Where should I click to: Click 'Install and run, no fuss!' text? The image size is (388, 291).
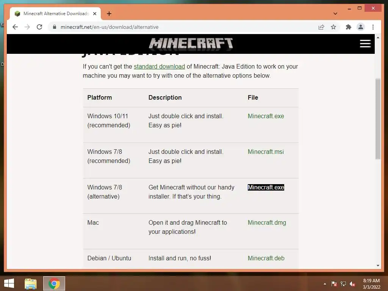[180, 258]
